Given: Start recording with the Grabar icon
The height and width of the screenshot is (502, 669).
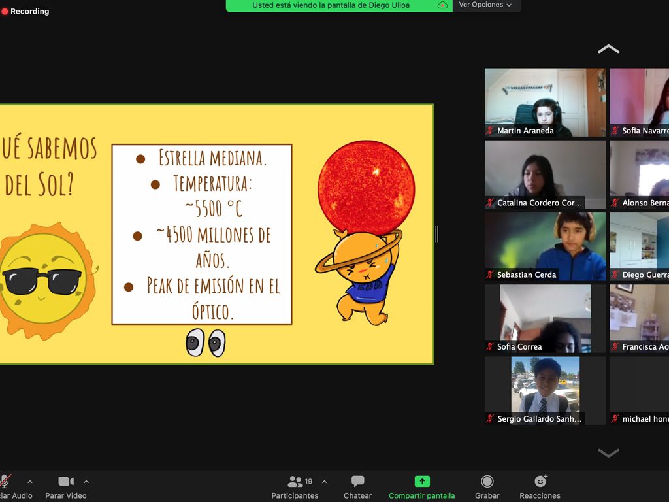Looking at the screenshot, I should click(x=487, y=482).
